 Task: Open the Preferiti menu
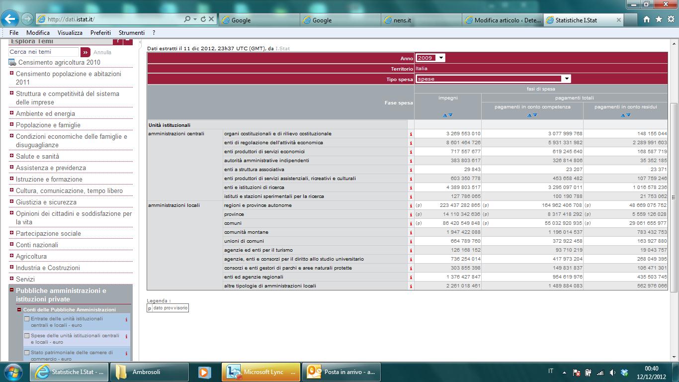tap(100, 33)
